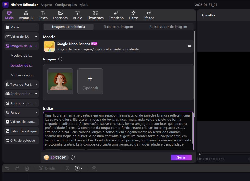Switch to Texto para imagem tab
Image resolution: width=250 pixels, height=181 pixels.
tap(118, 27)
